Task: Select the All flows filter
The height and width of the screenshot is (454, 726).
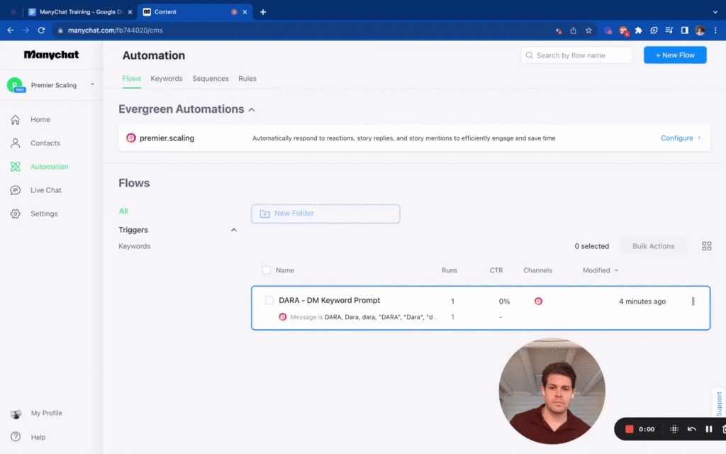Action: [123, 211]
